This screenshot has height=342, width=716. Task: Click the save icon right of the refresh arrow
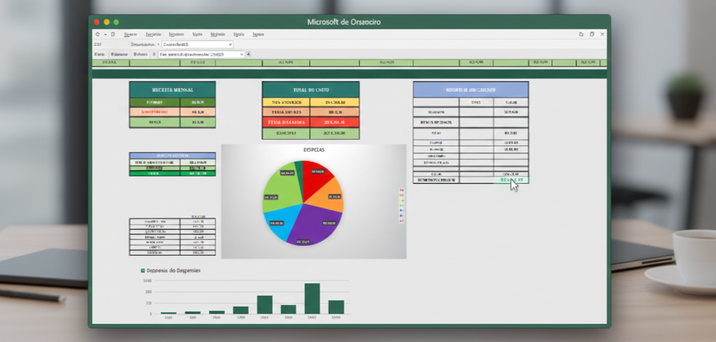113,34
